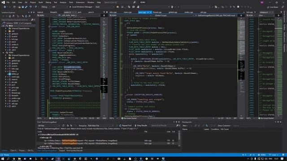The image size is (287, 161).
Task: Click the Save toolbar icon
Action: point(23,7)
